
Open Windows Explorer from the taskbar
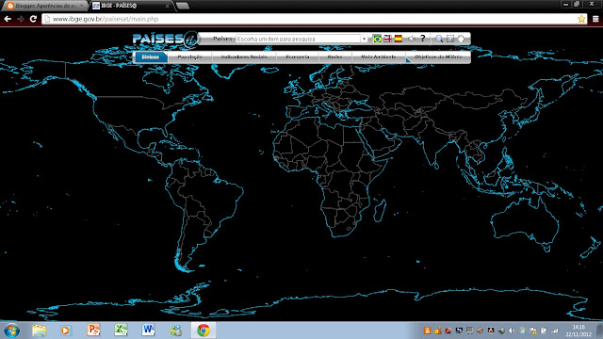click(x=39, y=331)
